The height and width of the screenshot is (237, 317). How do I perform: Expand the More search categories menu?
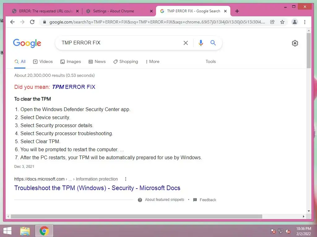coord(152,61)
